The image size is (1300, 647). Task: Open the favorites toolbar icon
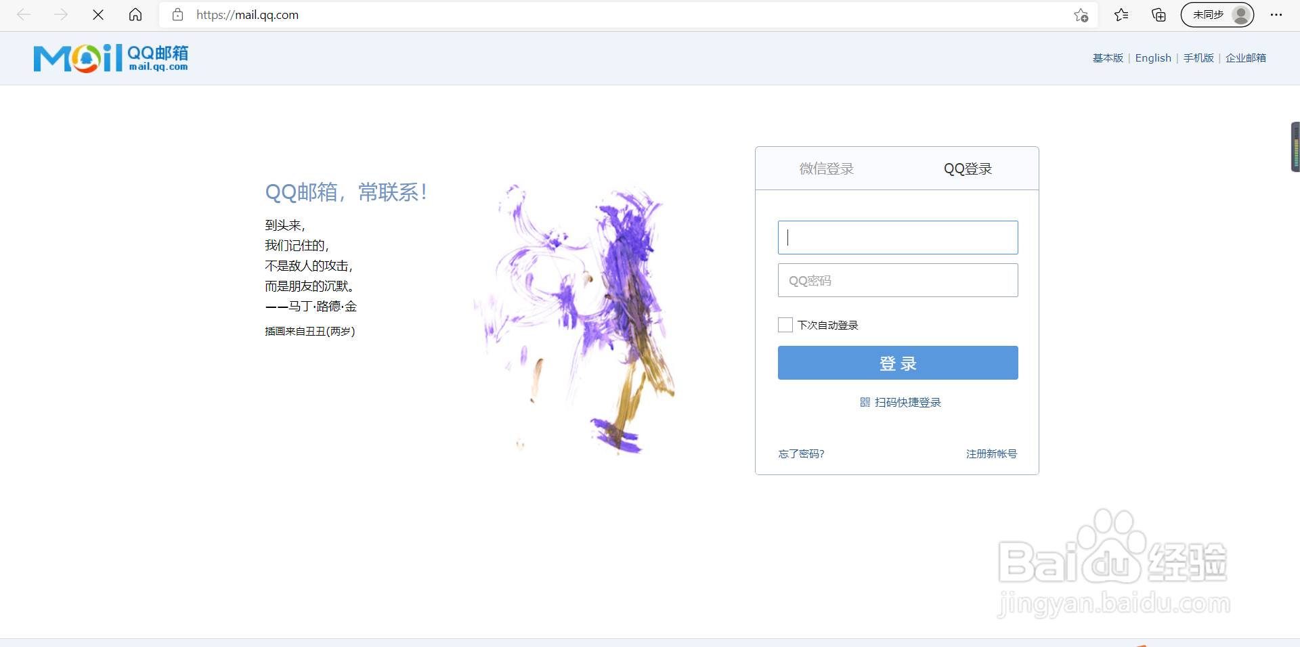(x=1121, y=14)
